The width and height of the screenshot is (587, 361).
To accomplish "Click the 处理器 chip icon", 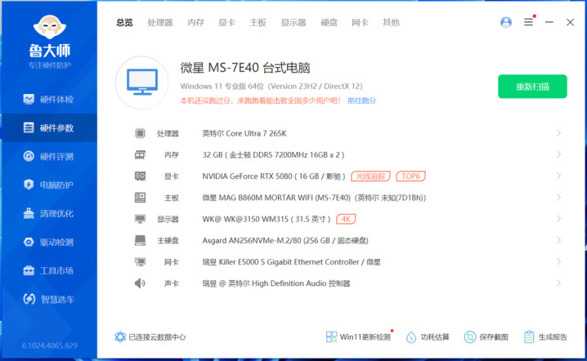I will pyautogui.click(x=140, y=133).
